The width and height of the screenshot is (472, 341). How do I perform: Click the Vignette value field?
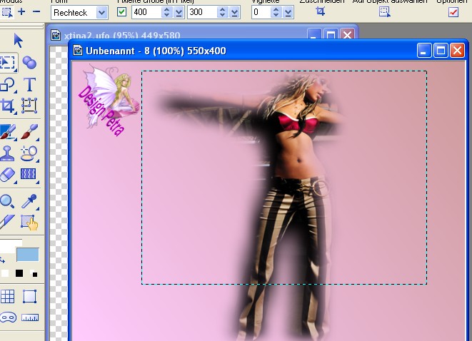click(261, 12)
